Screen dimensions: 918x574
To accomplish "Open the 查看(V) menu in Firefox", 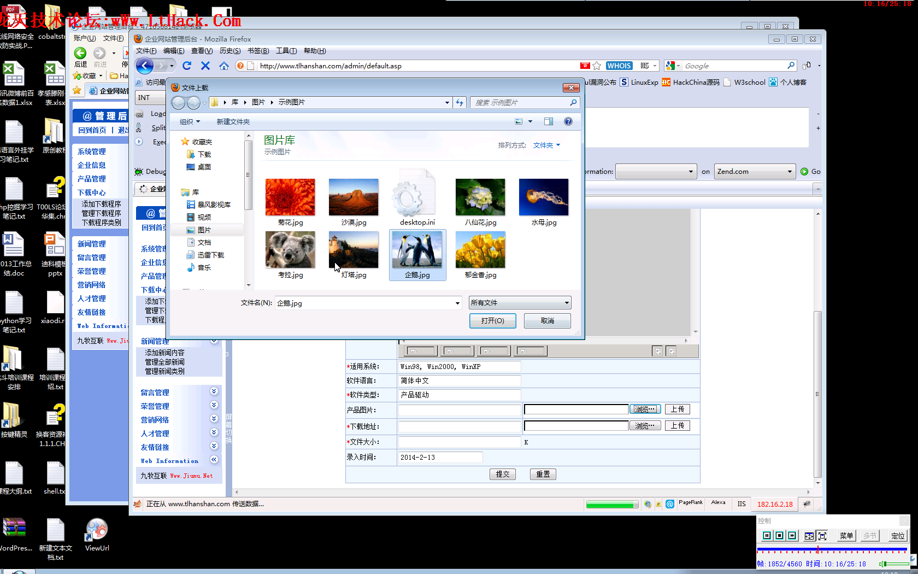I will (202, 51).
